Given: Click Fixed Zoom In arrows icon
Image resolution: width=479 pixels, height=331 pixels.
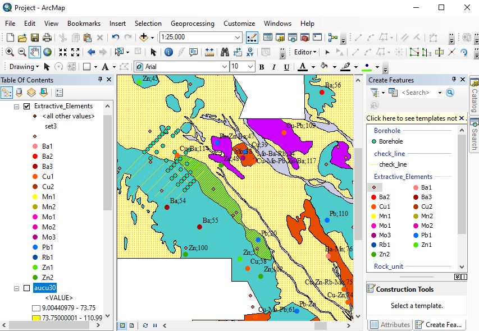Looking at the screenshot, I should 63,52.
